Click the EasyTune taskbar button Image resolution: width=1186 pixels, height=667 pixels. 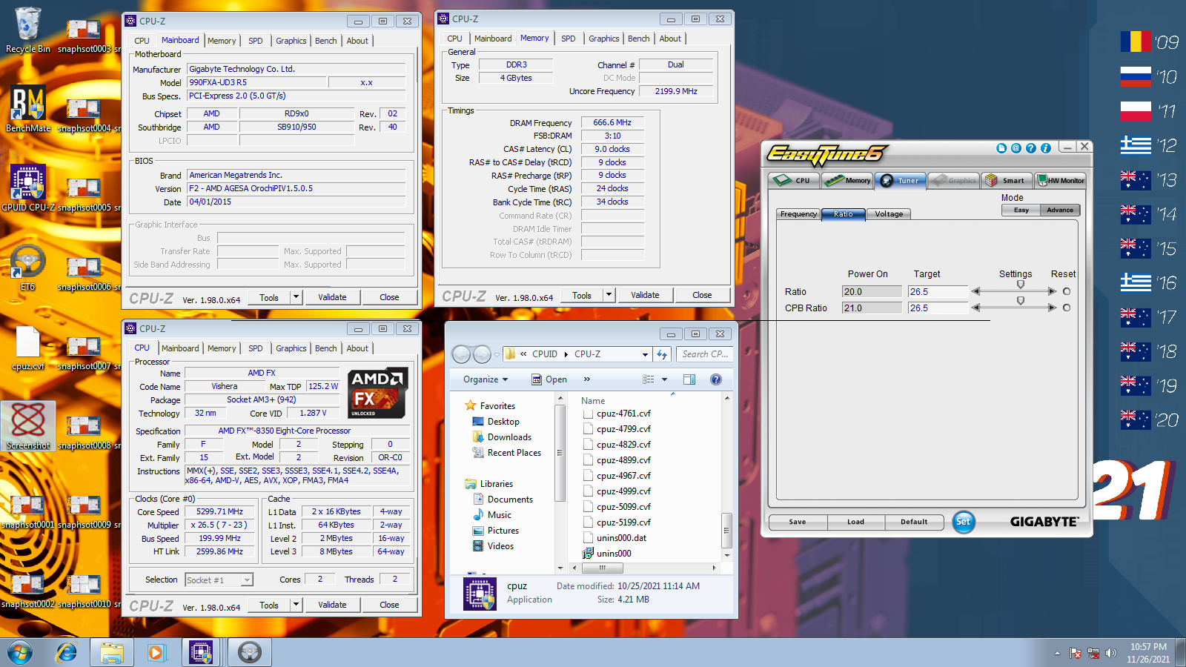250,653
